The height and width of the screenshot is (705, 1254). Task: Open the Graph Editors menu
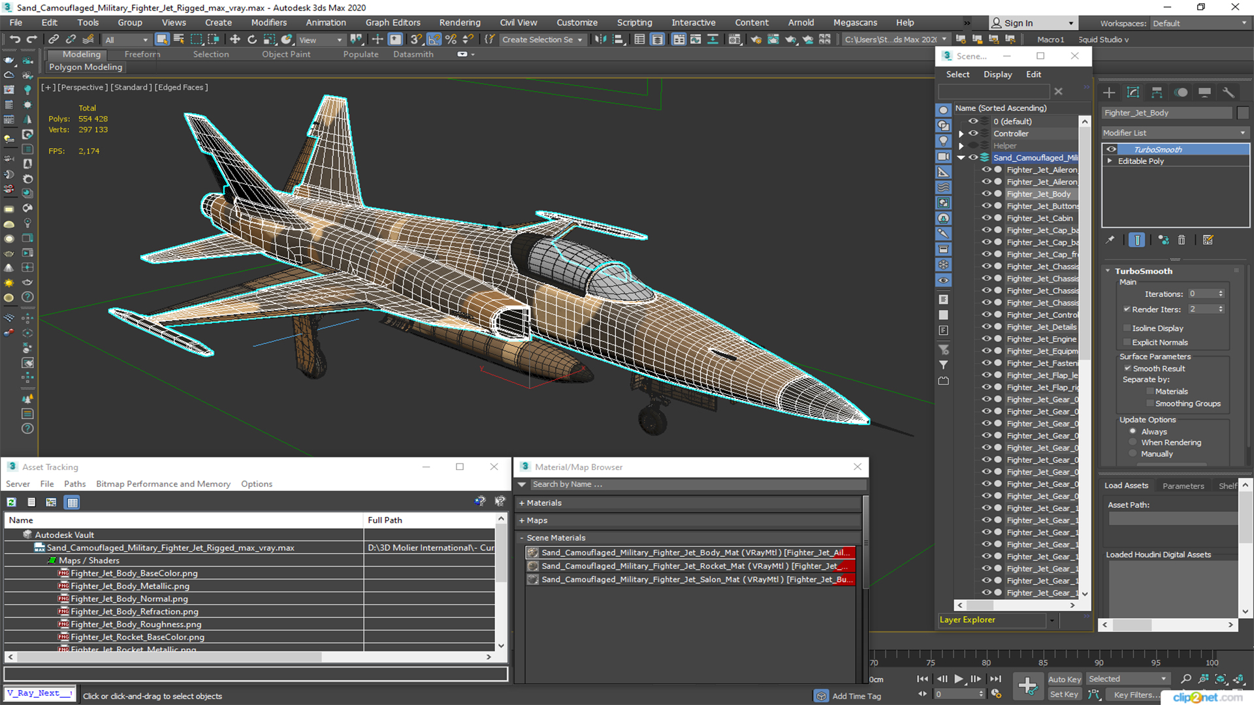tap(393, 23)
